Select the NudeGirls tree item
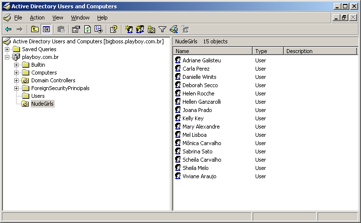Image resolution: width=361 pixels, height=223 pixels. (x=42, y=104)
